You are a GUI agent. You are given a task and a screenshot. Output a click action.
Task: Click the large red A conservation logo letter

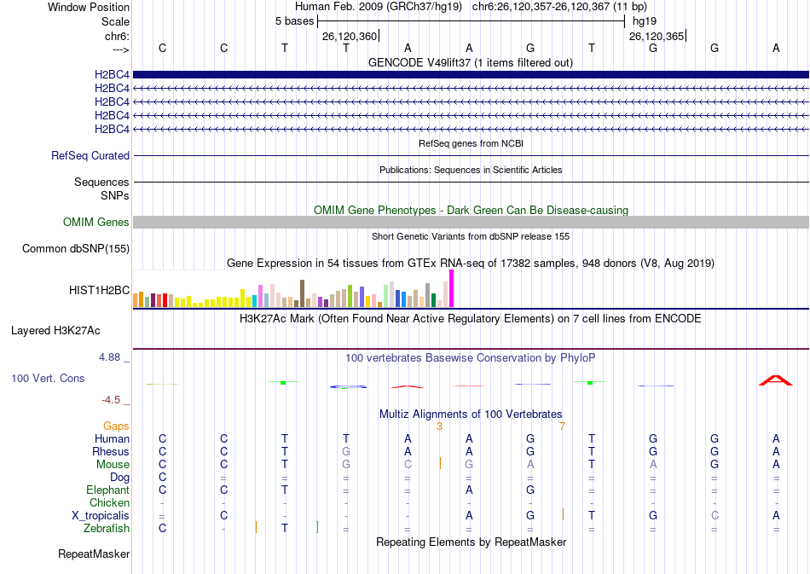tap(775, 380)
